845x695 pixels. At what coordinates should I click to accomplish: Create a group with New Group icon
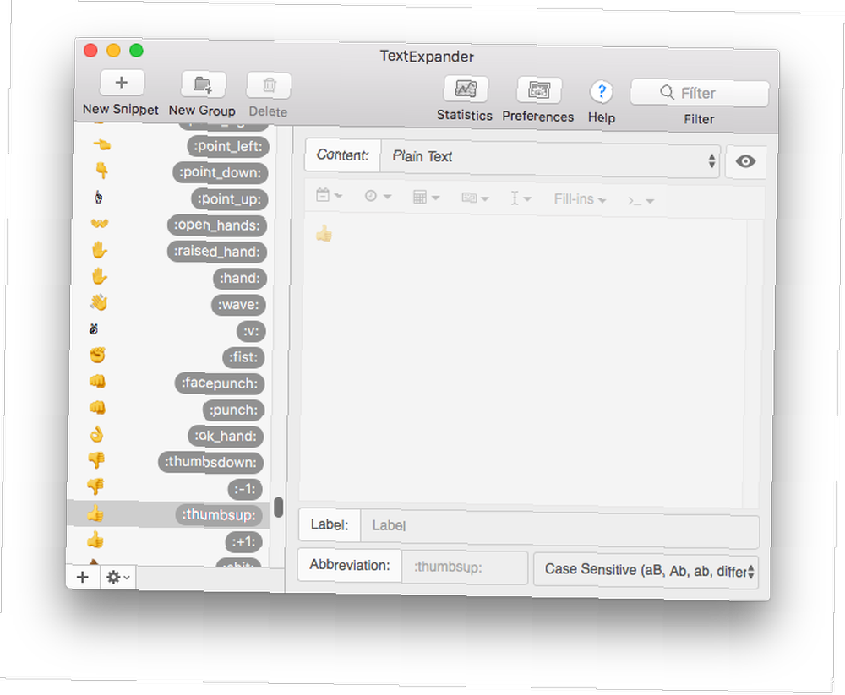(203, 84)
